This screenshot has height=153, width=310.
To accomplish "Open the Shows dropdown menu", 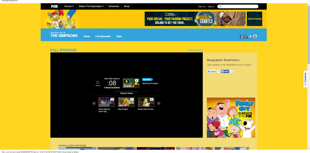I will [69, 6].
